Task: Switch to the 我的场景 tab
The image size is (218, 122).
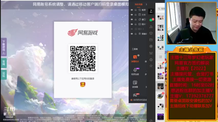Action: [138, 4]
